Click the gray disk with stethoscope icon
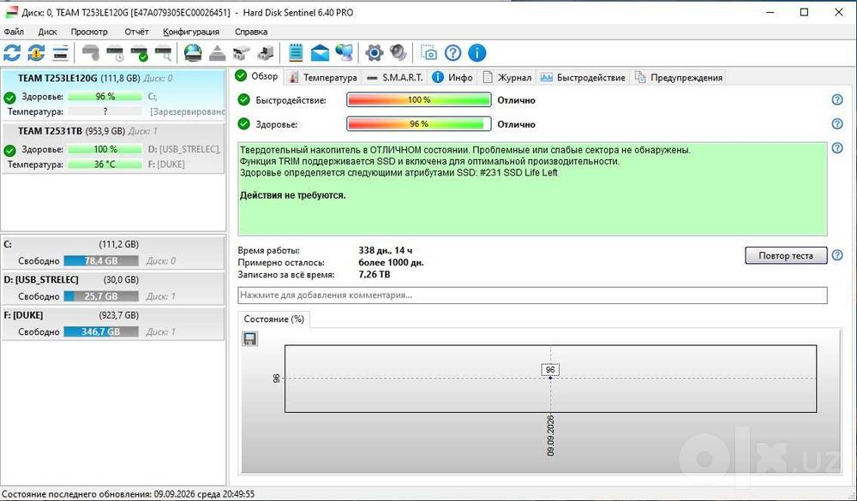 coord(91,53)
